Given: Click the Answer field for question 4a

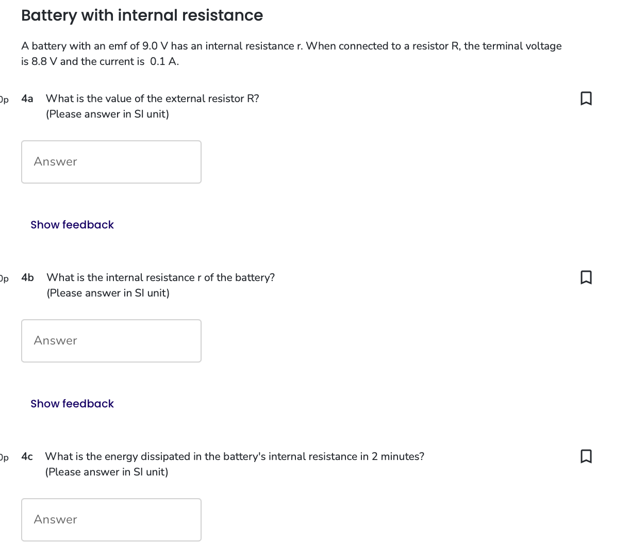Looking at the screenshot, I should 111,162.
